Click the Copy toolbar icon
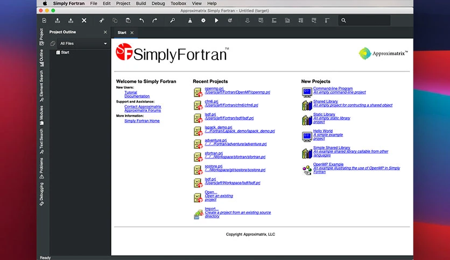This screenshot has height=260, width=450. point(115,20)
